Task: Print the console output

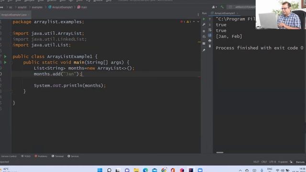Action: [x=210, y=41]
